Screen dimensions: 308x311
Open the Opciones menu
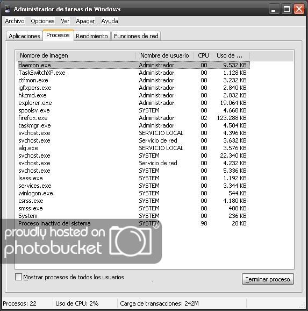42,21
